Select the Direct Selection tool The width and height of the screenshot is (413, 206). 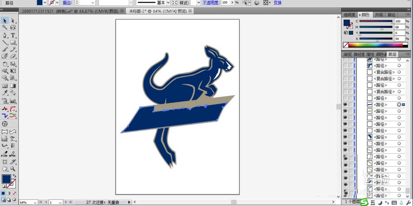(13, 21)
